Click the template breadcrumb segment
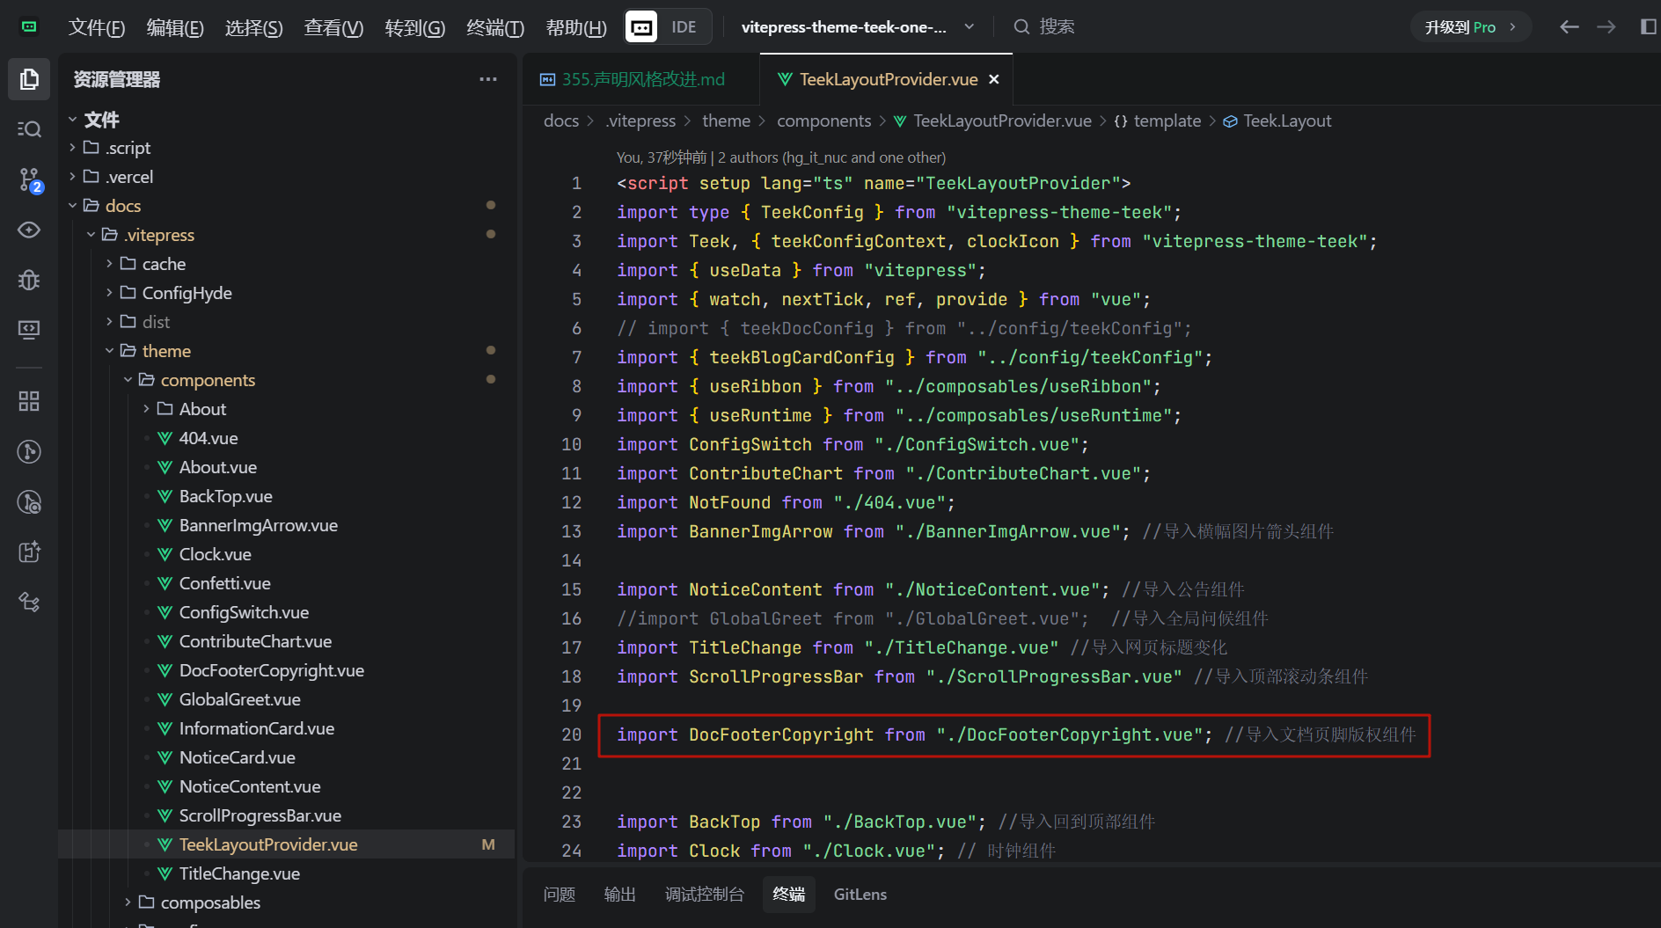 1158,121
